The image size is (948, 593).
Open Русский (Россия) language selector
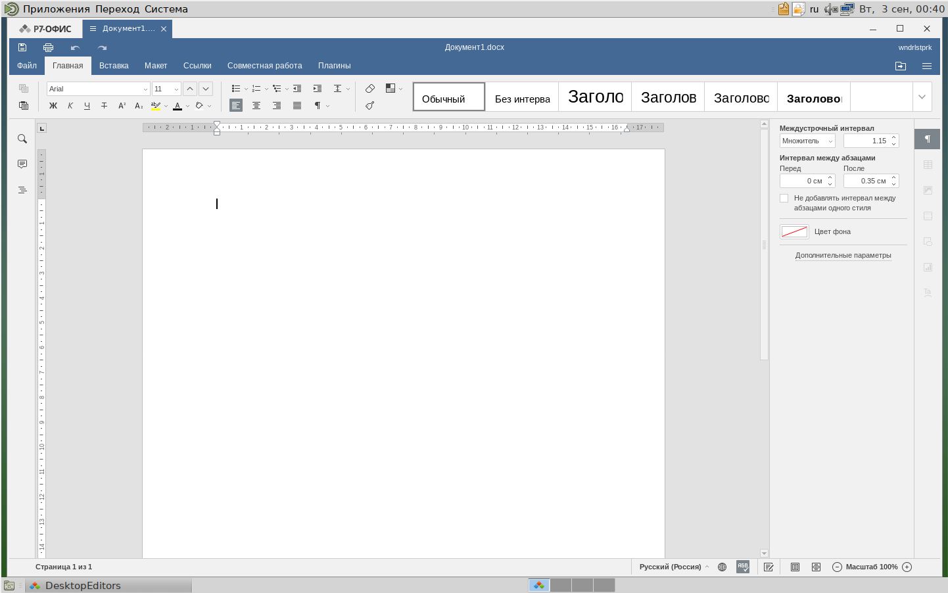point(674,567)
